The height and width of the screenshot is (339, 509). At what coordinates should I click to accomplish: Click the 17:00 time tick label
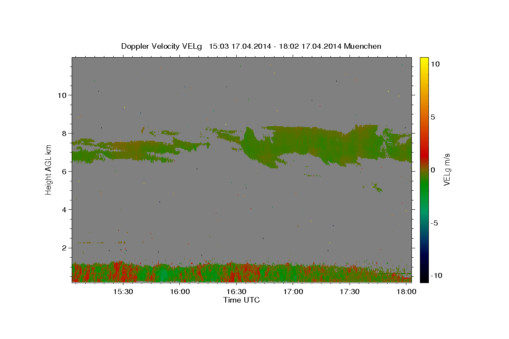[x=293, y=292]
